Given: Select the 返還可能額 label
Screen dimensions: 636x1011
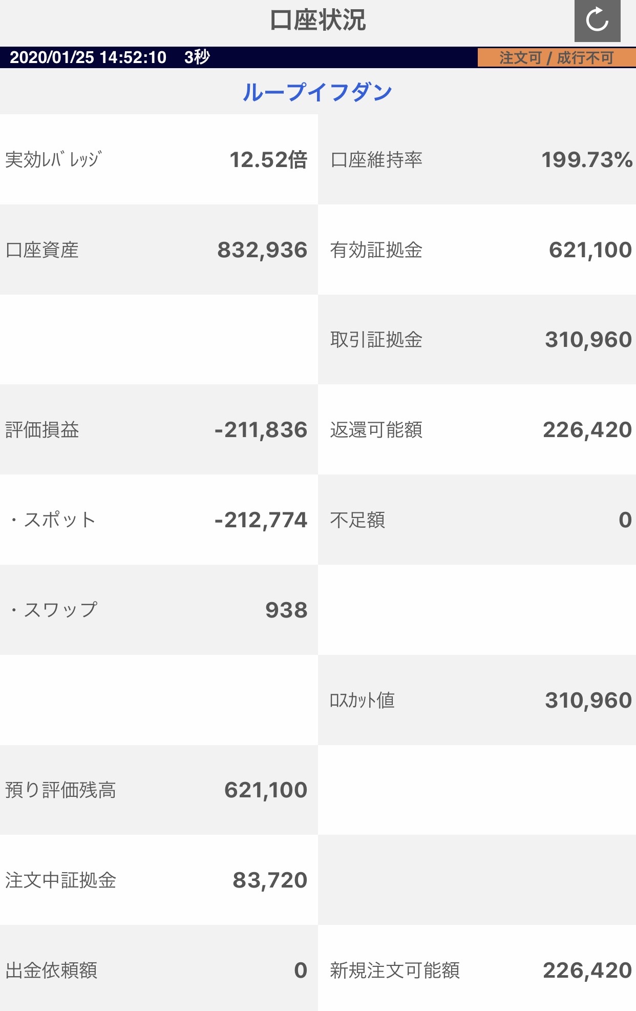Looking at the screenshot, I should click(376, 430).
